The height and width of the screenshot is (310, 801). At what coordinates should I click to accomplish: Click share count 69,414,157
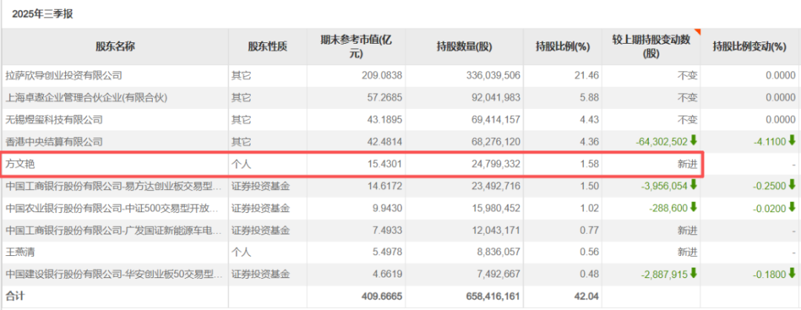495,120
